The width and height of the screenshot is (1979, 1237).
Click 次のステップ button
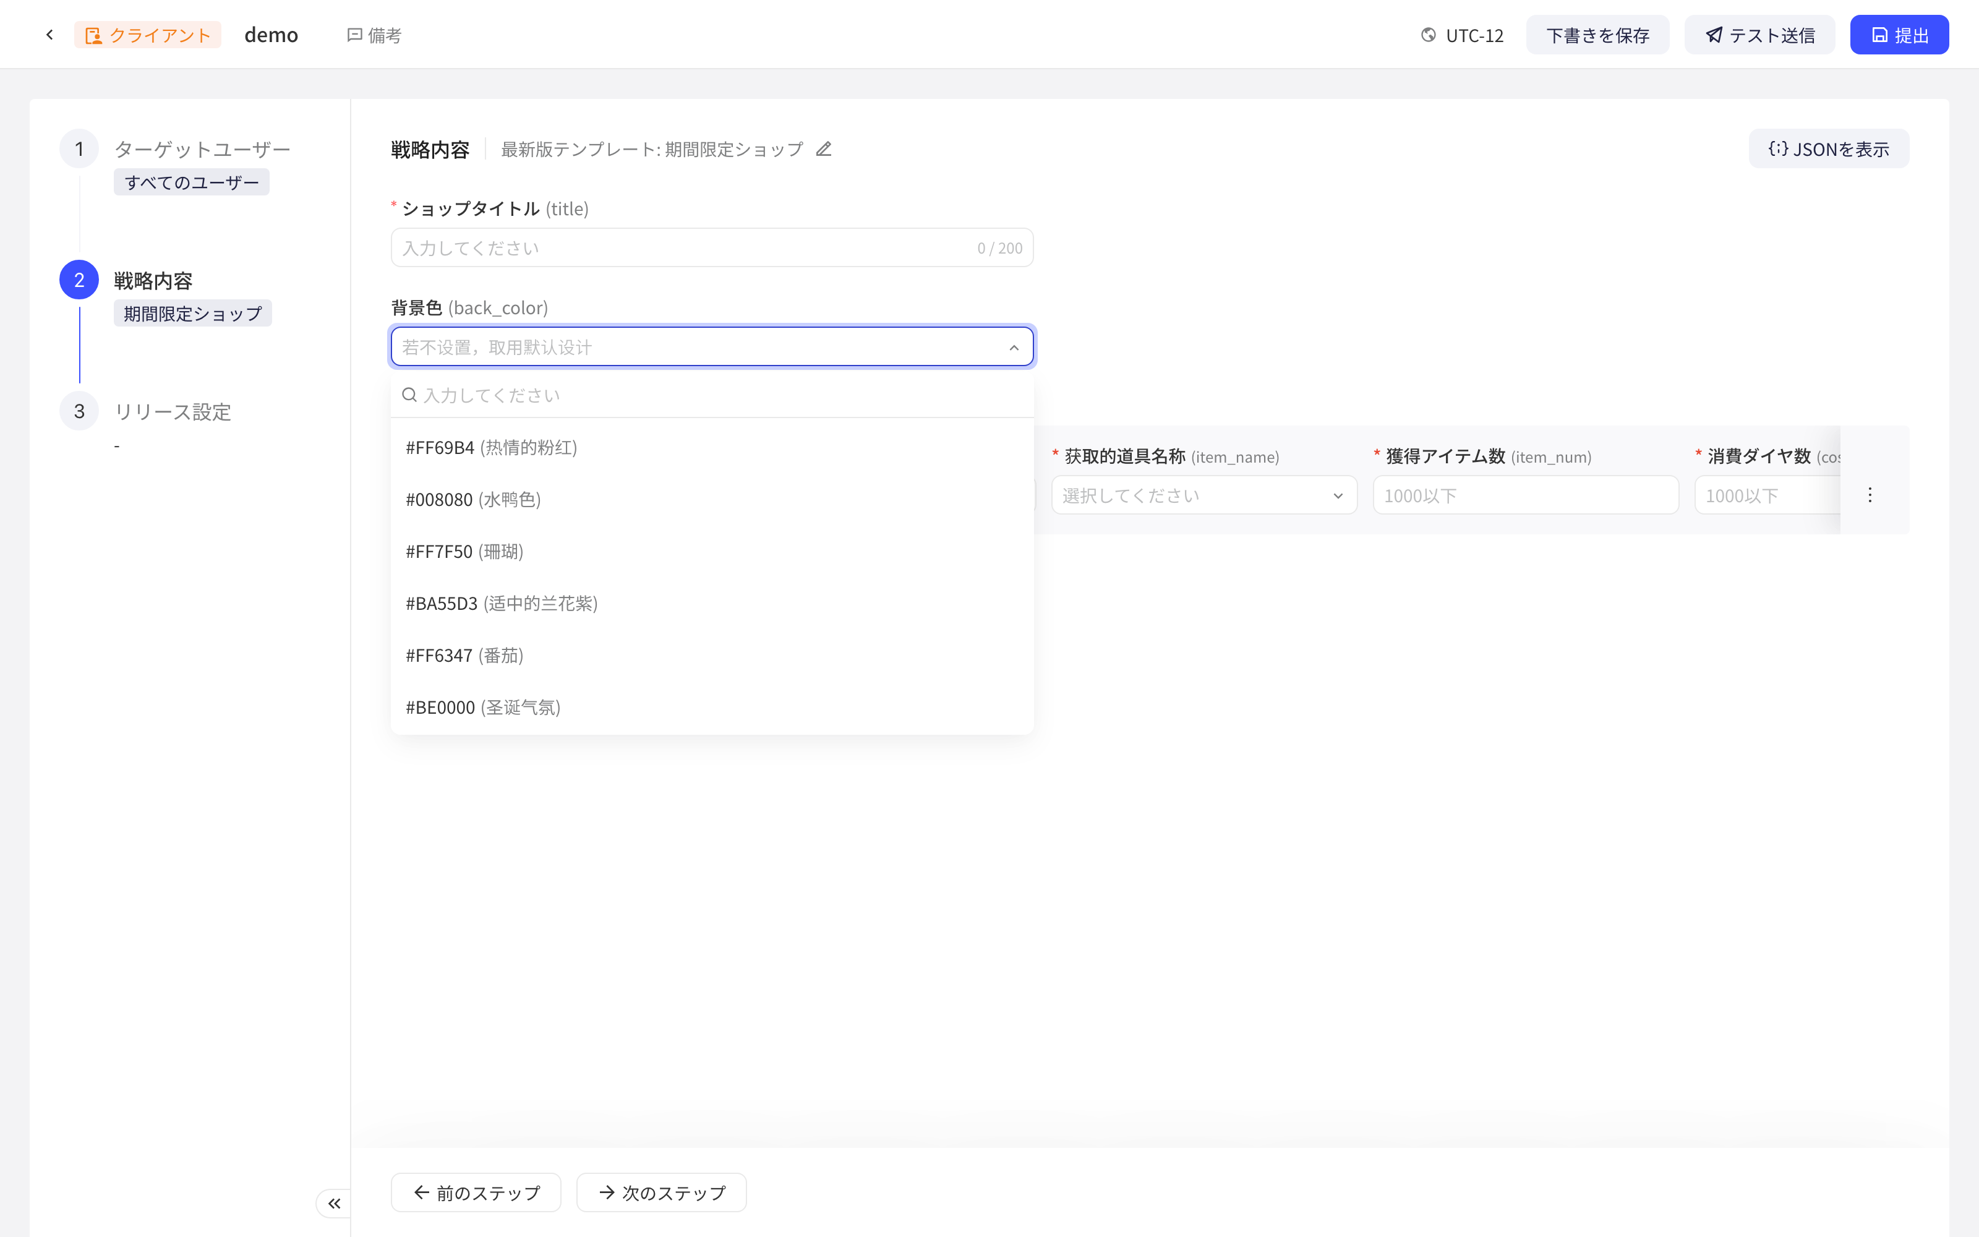click(x=660, y=1192)
